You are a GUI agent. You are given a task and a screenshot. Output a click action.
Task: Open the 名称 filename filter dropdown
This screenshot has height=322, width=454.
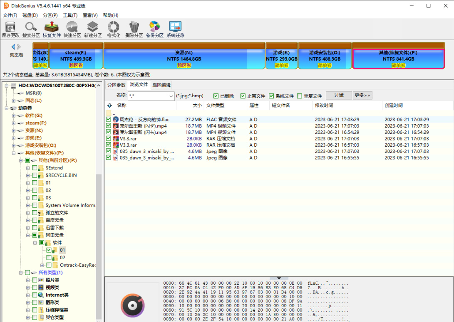tap(171, 96)
